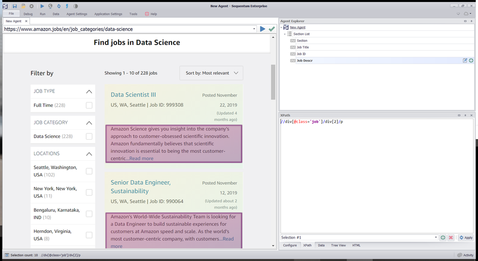The image size is (478, 261).
Task: Open the Run menu
Action: [x=43, y=14]
